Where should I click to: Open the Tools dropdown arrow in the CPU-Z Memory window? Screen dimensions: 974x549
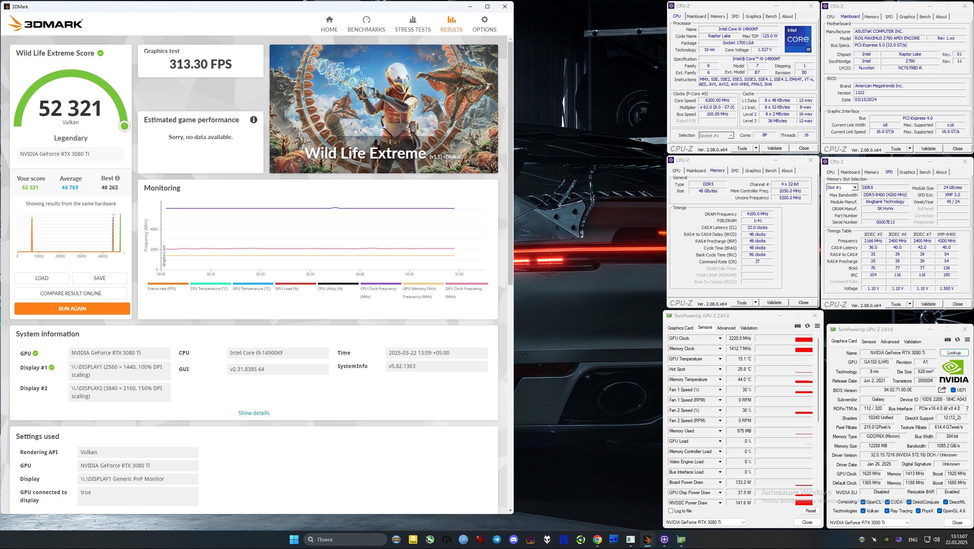pos(755,303)
